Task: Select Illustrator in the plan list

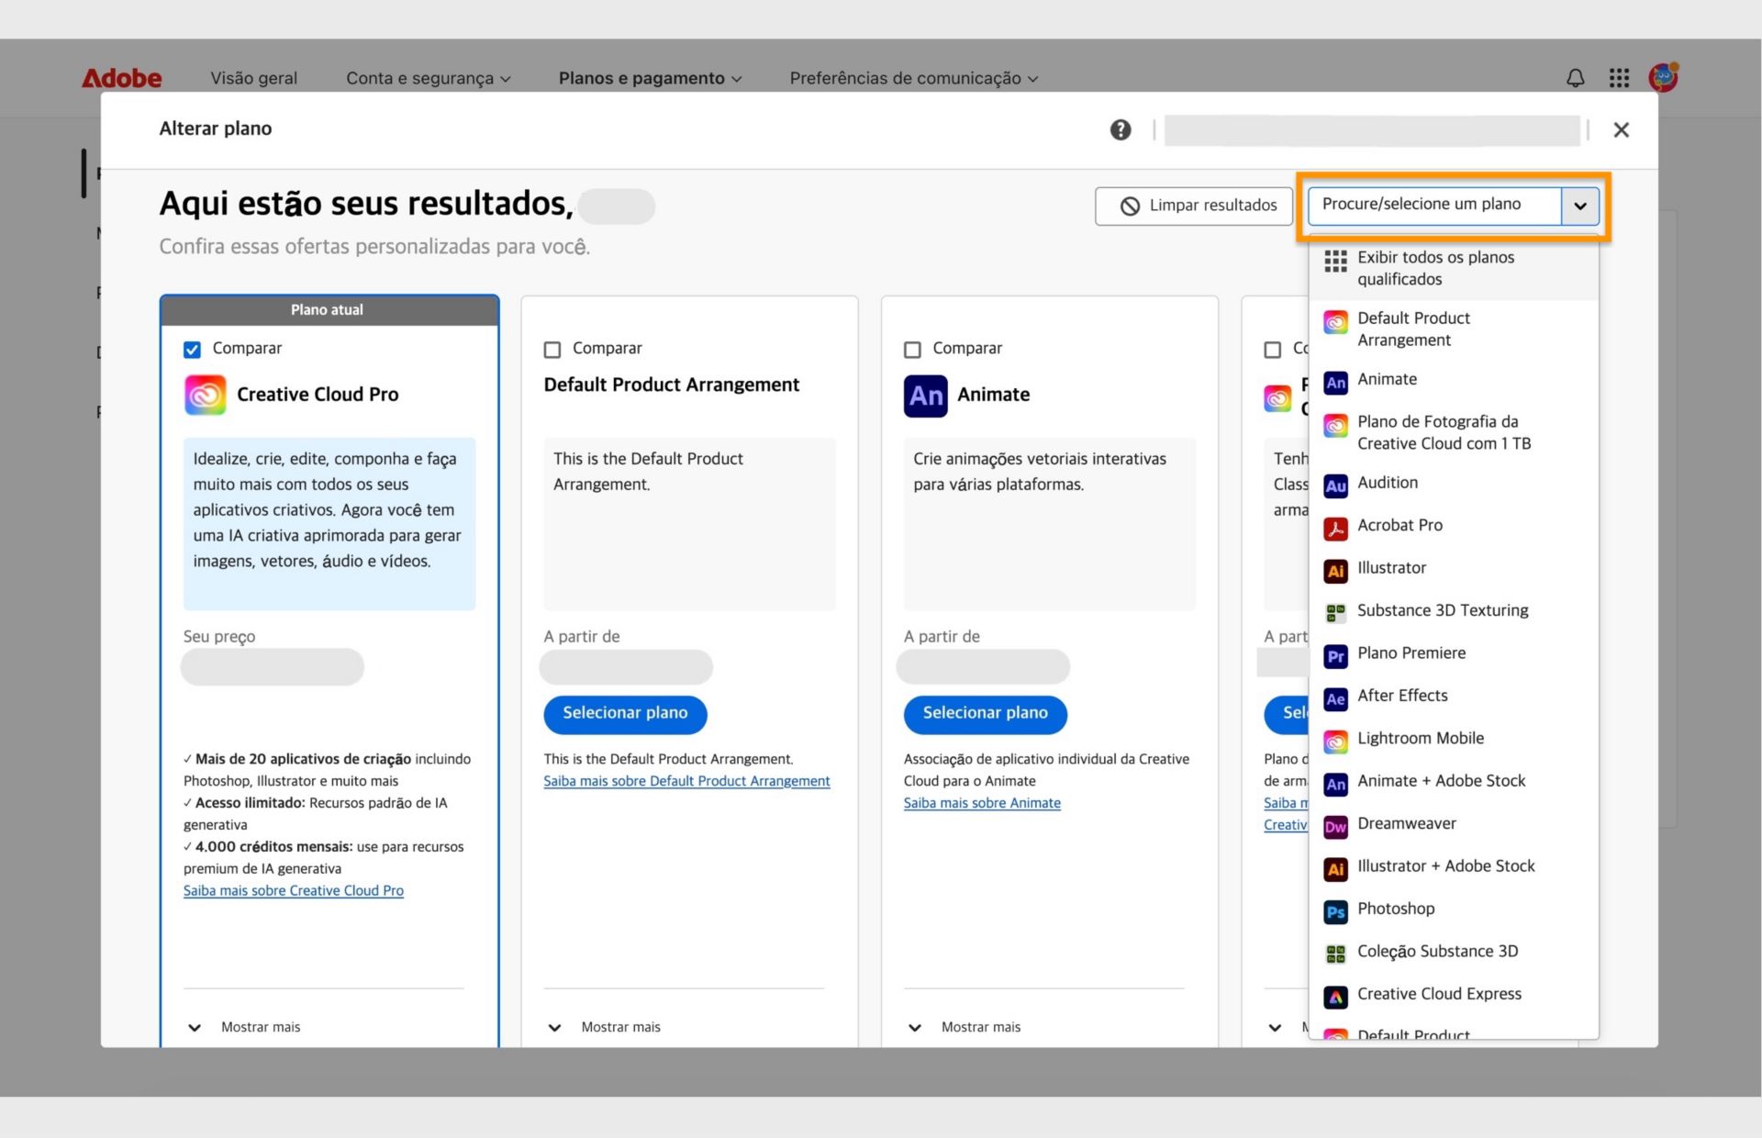Action: tap(1391, 567)
